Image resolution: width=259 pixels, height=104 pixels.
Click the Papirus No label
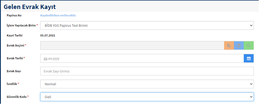(x=14, y=16)
